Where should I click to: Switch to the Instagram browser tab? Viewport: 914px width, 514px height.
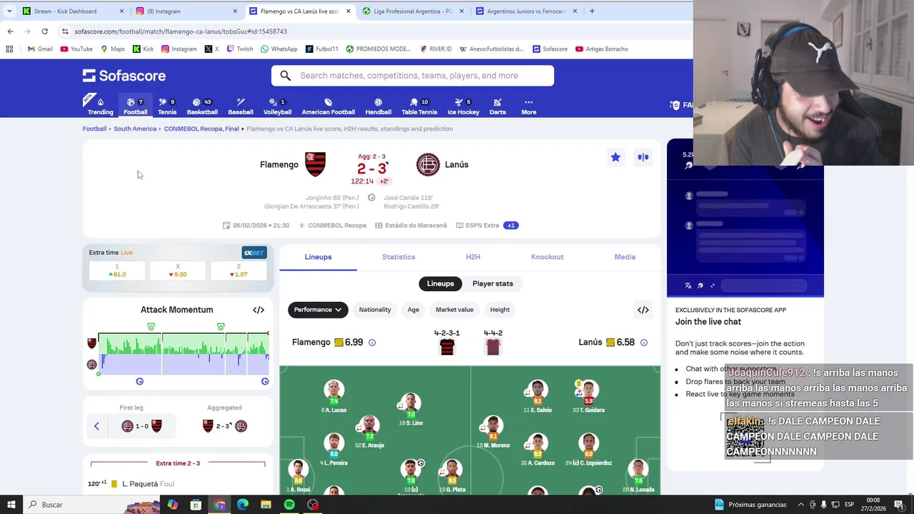pos(186,11)
